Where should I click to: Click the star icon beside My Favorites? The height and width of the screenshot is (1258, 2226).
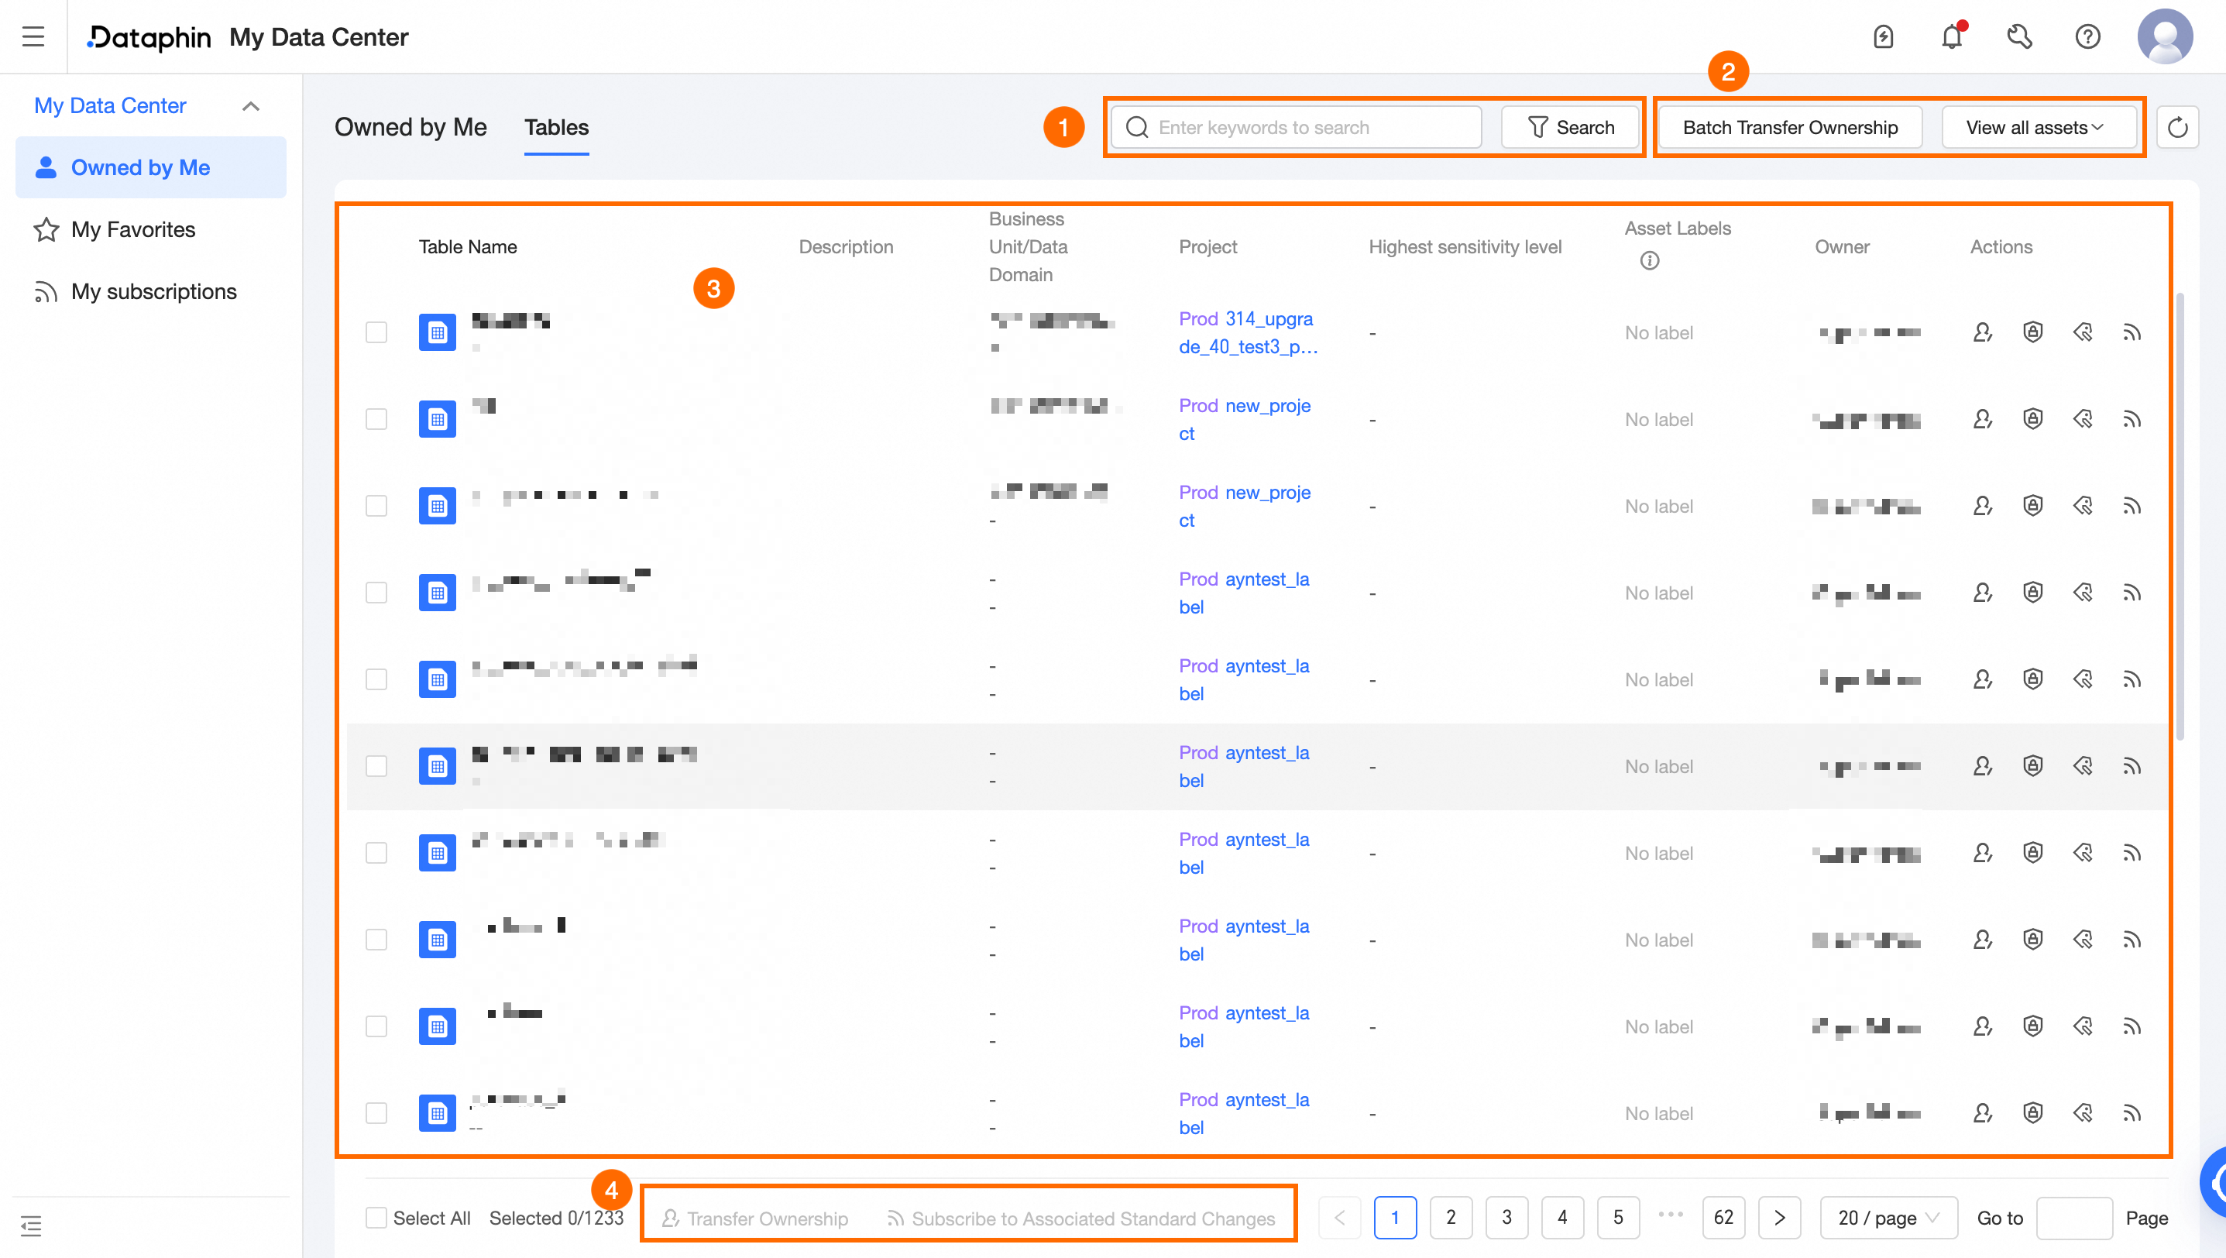[x=46, y=230]
